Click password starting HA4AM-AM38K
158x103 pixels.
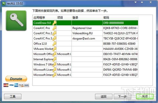tap(120, 49)
